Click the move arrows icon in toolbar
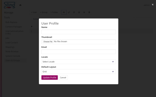The image size is (156, 97). (84, 12)
